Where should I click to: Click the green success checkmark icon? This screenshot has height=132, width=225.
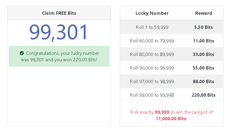pos(22,53)
